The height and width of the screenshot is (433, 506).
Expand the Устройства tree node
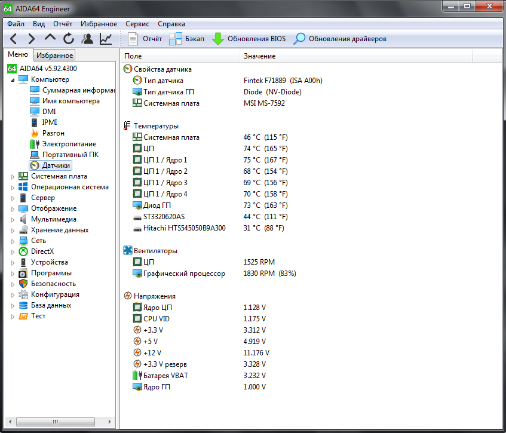[13, 263]
